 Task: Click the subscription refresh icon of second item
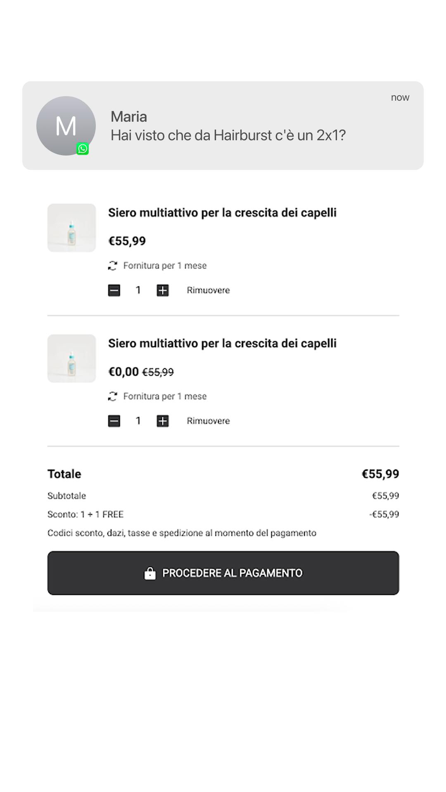(112, 396)
